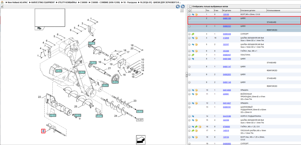Image resolution: width=301 pixels, height=145 pixels.
Task: Toggle the round select button for part 84981148
Action: click(189, 82)
